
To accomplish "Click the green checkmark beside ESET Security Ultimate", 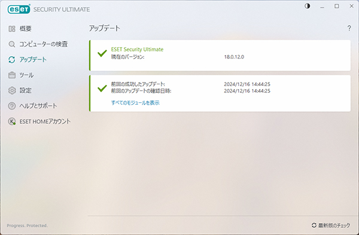I will tap(102, 53).
